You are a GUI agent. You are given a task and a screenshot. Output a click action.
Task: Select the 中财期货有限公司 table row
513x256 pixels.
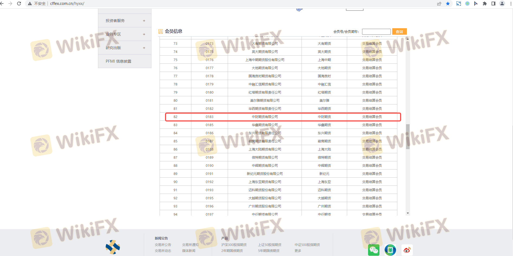265,117
